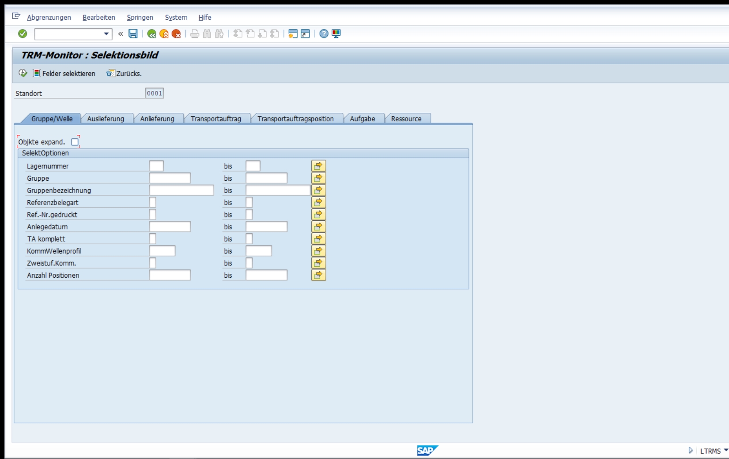Click the green Enter checkmark icon
729x459 pixels.
pos(23,34)
